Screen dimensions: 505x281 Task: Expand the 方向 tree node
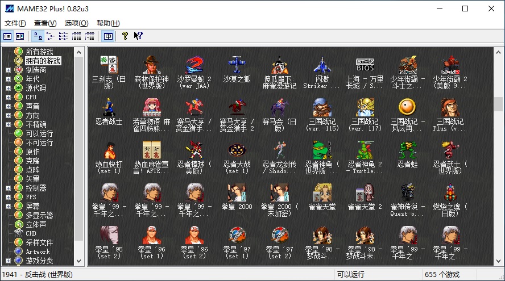click(8, 115)
